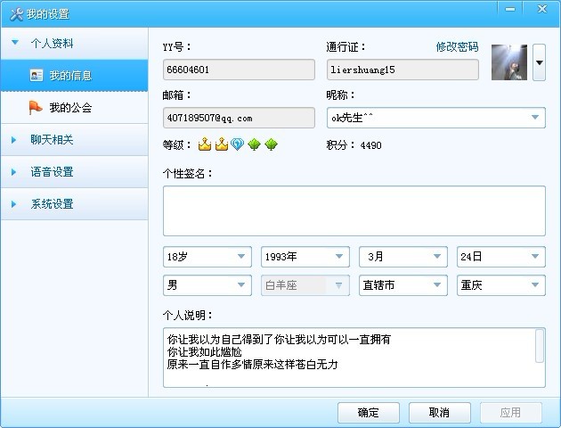Click the second green leaf level icon
Viewport: 561px width, 428px height.
(271, 144)
